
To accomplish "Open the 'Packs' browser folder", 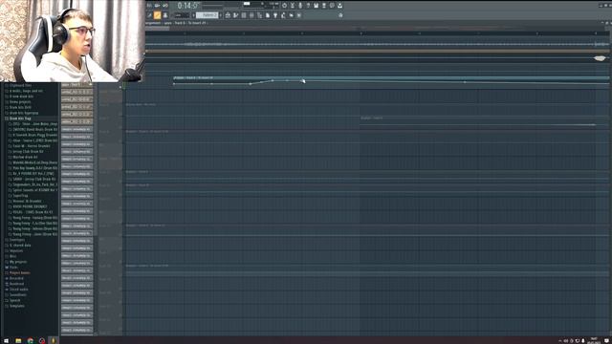I will click(x=13, y=268).
